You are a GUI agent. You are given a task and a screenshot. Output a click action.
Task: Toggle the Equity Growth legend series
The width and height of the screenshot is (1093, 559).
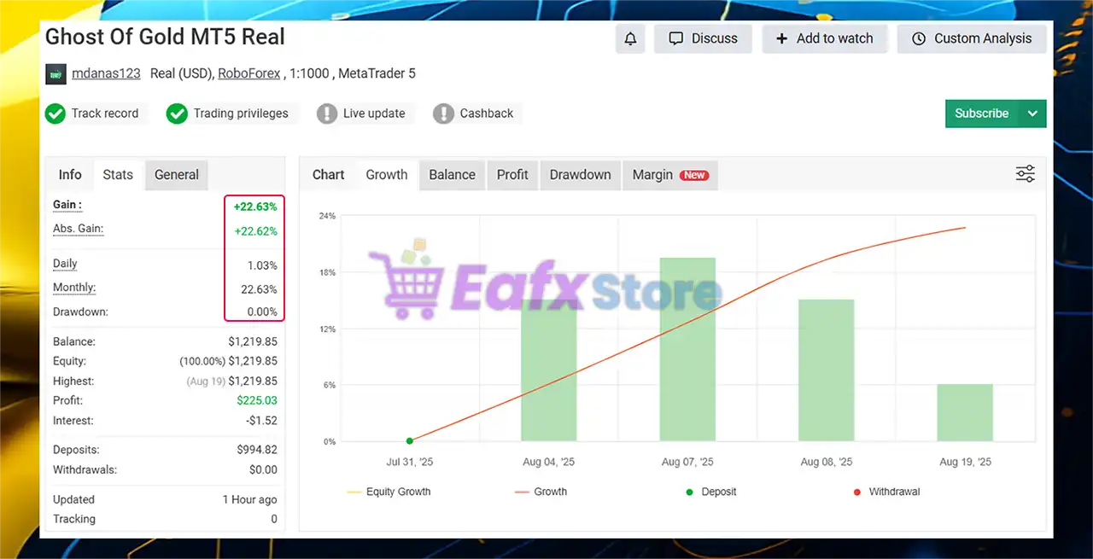(x=389, y=492)
